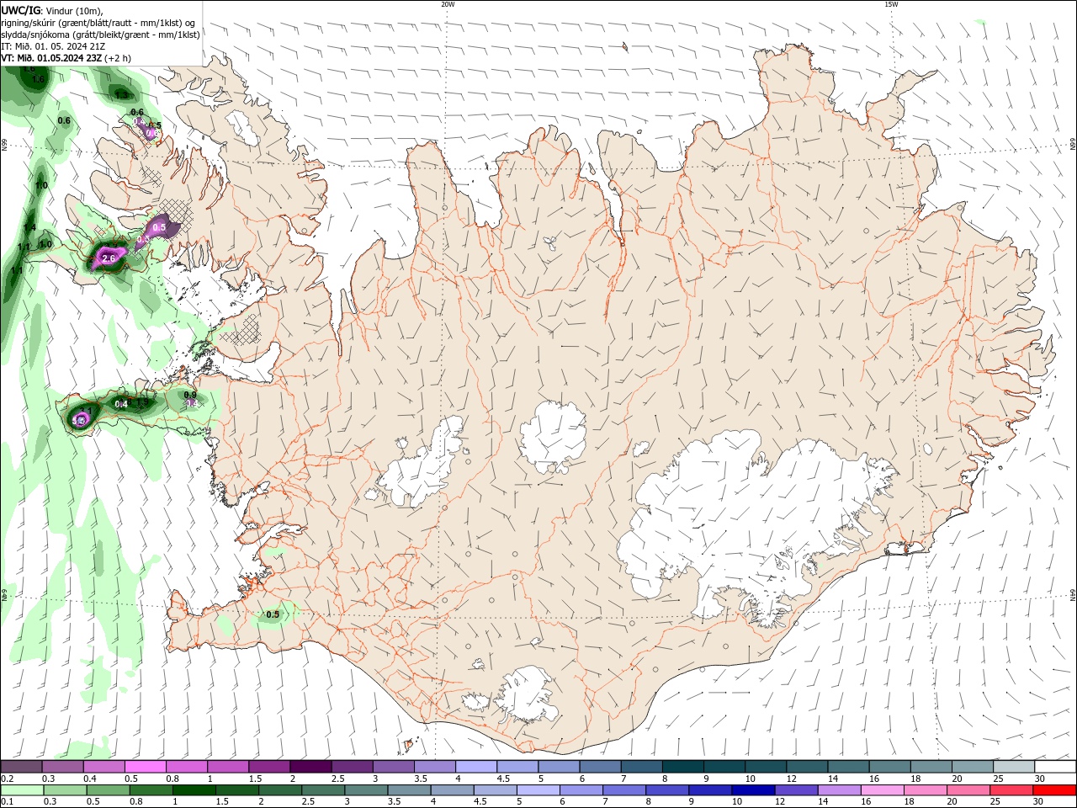Select the black 0.5 value on Reykjanes peninsula
Screen dimensions: 1077x808
(273, 614)
